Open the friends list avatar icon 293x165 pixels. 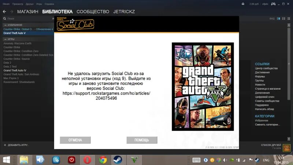286,148
